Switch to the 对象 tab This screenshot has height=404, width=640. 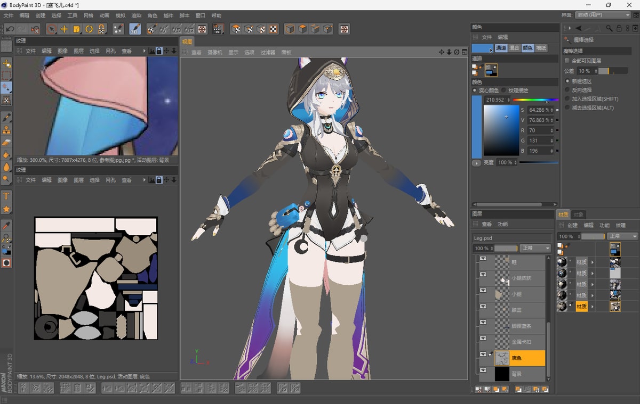pyautogui.click(x=578, y=215)
